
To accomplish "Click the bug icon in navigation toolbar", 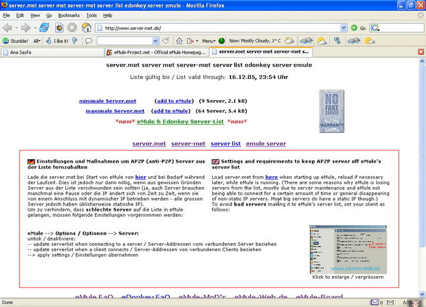I will (x=59, y=28).
